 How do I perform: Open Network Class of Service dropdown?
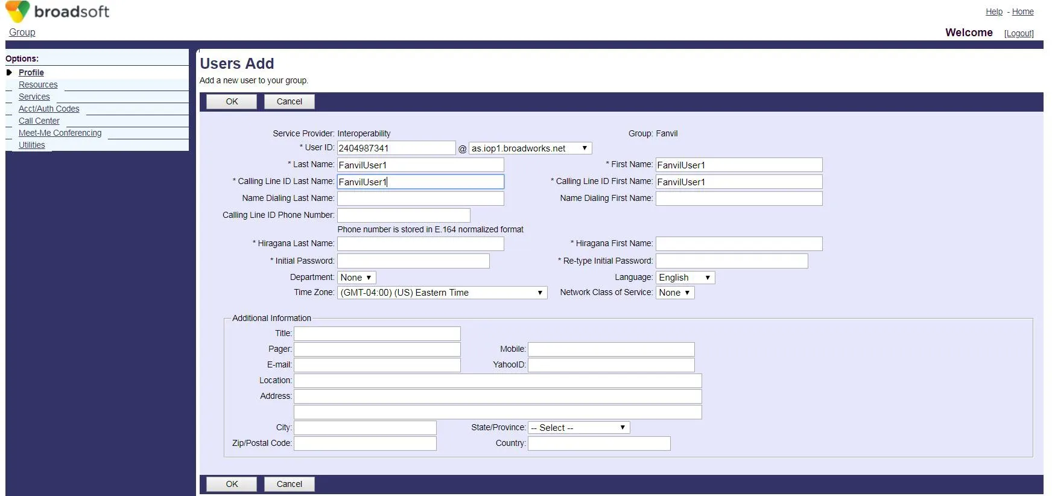coord(674,293)
